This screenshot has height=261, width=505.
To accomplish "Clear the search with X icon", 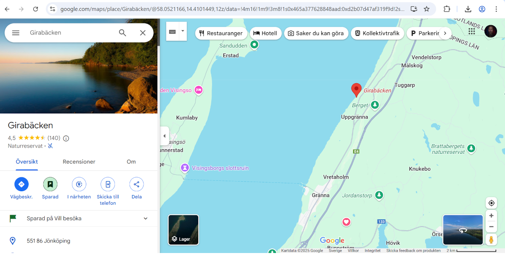I will (143, 33).
